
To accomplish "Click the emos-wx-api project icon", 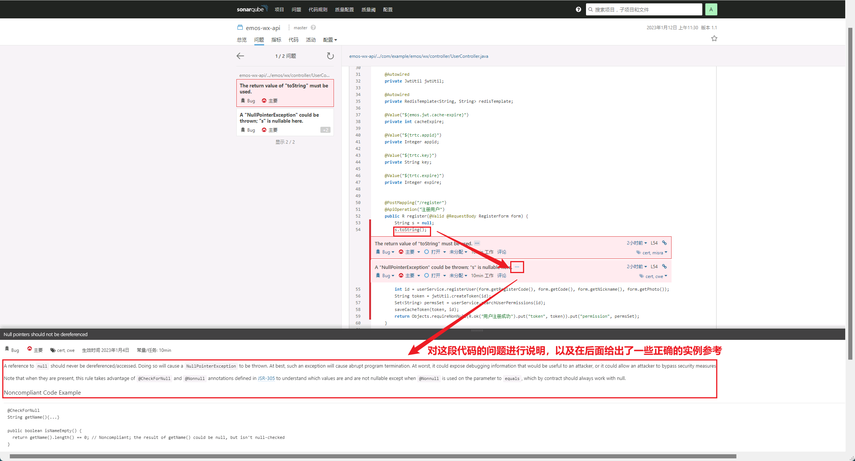I will tap(240, 27).
